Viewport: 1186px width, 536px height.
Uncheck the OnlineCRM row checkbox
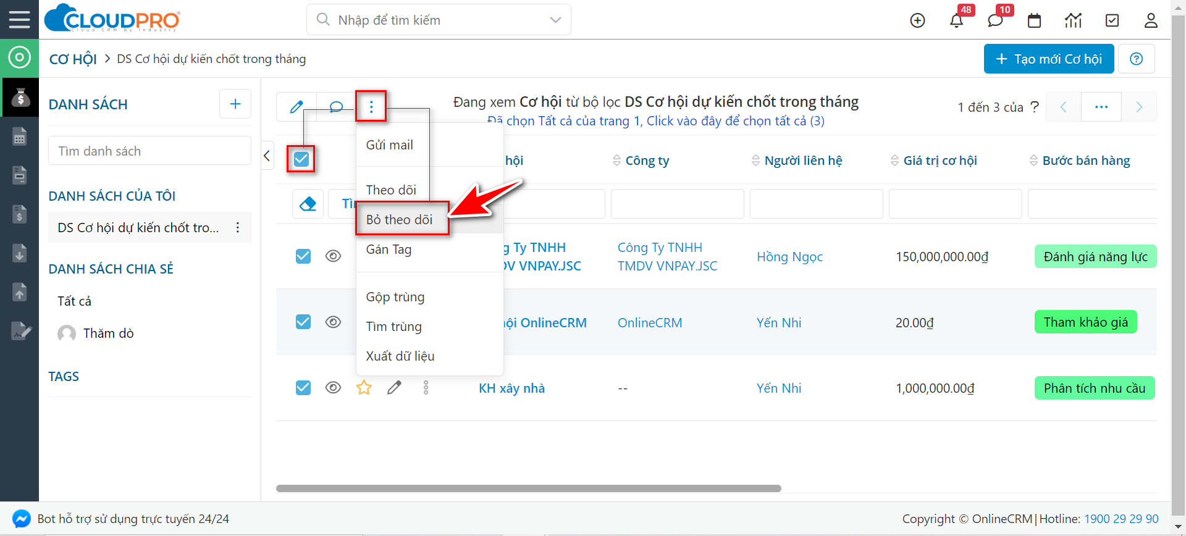coord(303,322)
